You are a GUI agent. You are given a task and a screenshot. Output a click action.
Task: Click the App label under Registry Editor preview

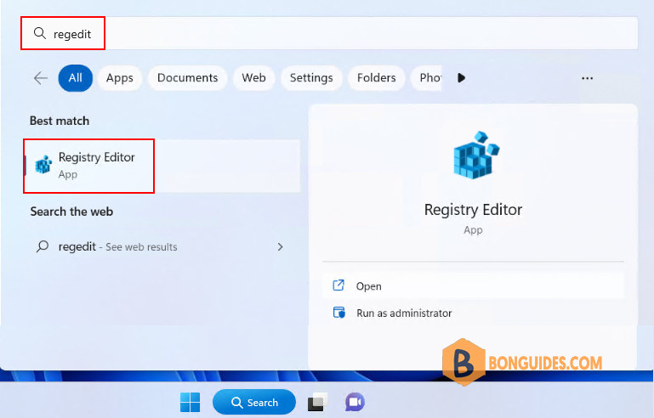point(473,230)
